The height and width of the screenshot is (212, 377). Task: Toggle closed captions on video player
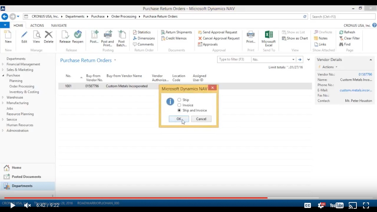pyautogui.click(x=308, y=205)
